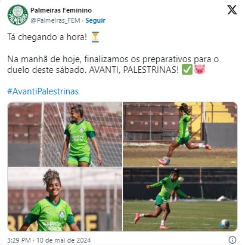242x245 pixels.
Task: Click the tweet text 'Tá chegando a hora!'
Action: [47, 37]
